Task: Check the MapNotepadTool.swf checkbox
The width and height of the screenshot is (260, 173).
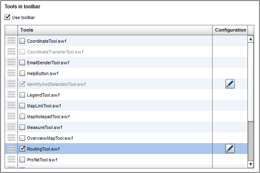Action: point(22,117)
